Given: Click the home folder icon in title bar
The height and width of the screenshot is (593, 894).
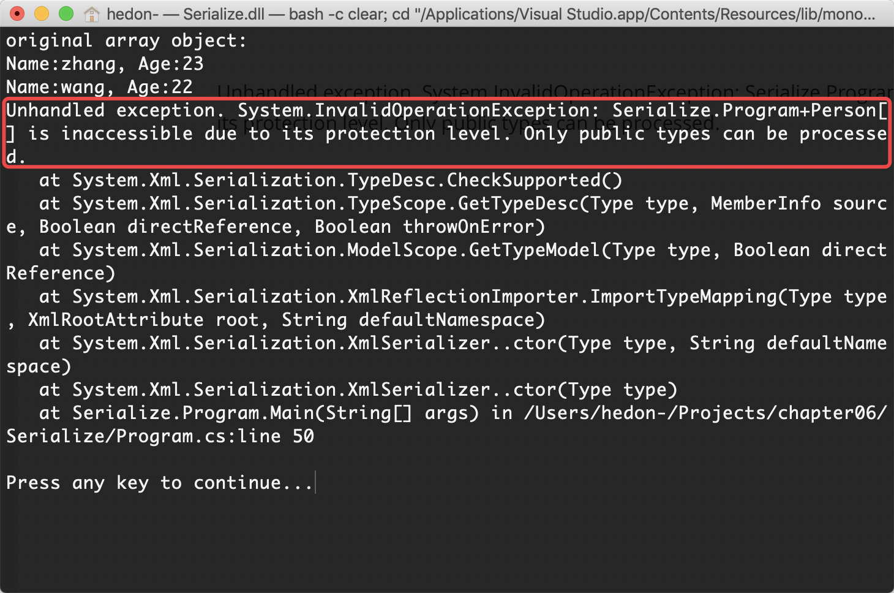Looking at the screenshot, I should click(x=92, y=13).
